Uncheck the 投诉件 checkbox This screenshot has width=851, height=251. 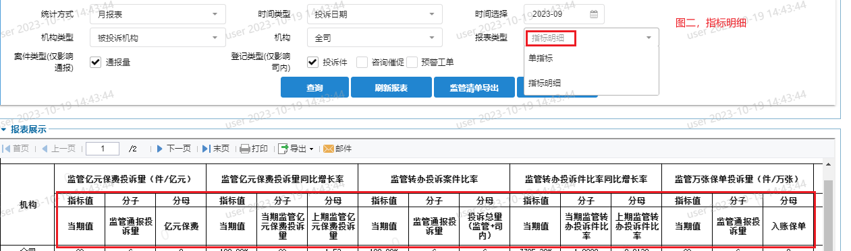pos(312,63)
